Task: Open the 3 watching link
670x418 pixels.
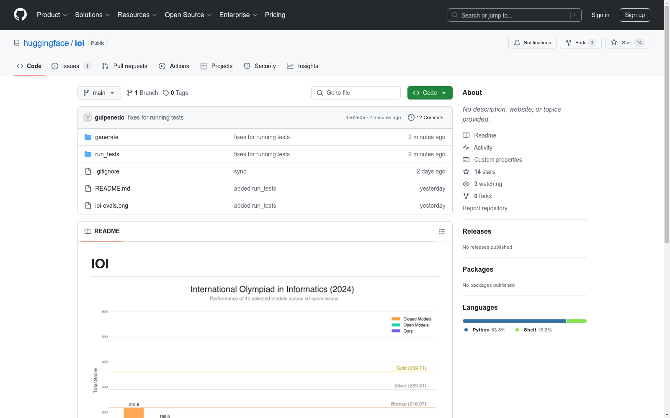Action: (482, 184)
